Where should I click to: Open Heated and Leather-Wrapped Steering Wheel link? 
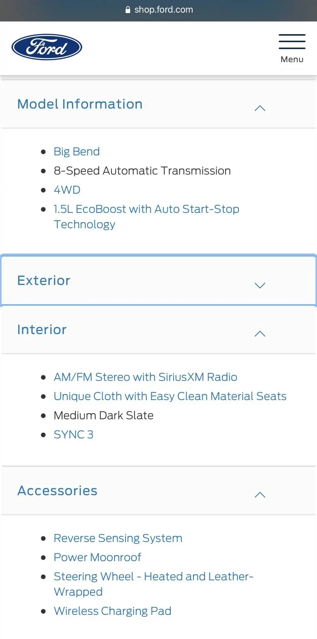153,576
